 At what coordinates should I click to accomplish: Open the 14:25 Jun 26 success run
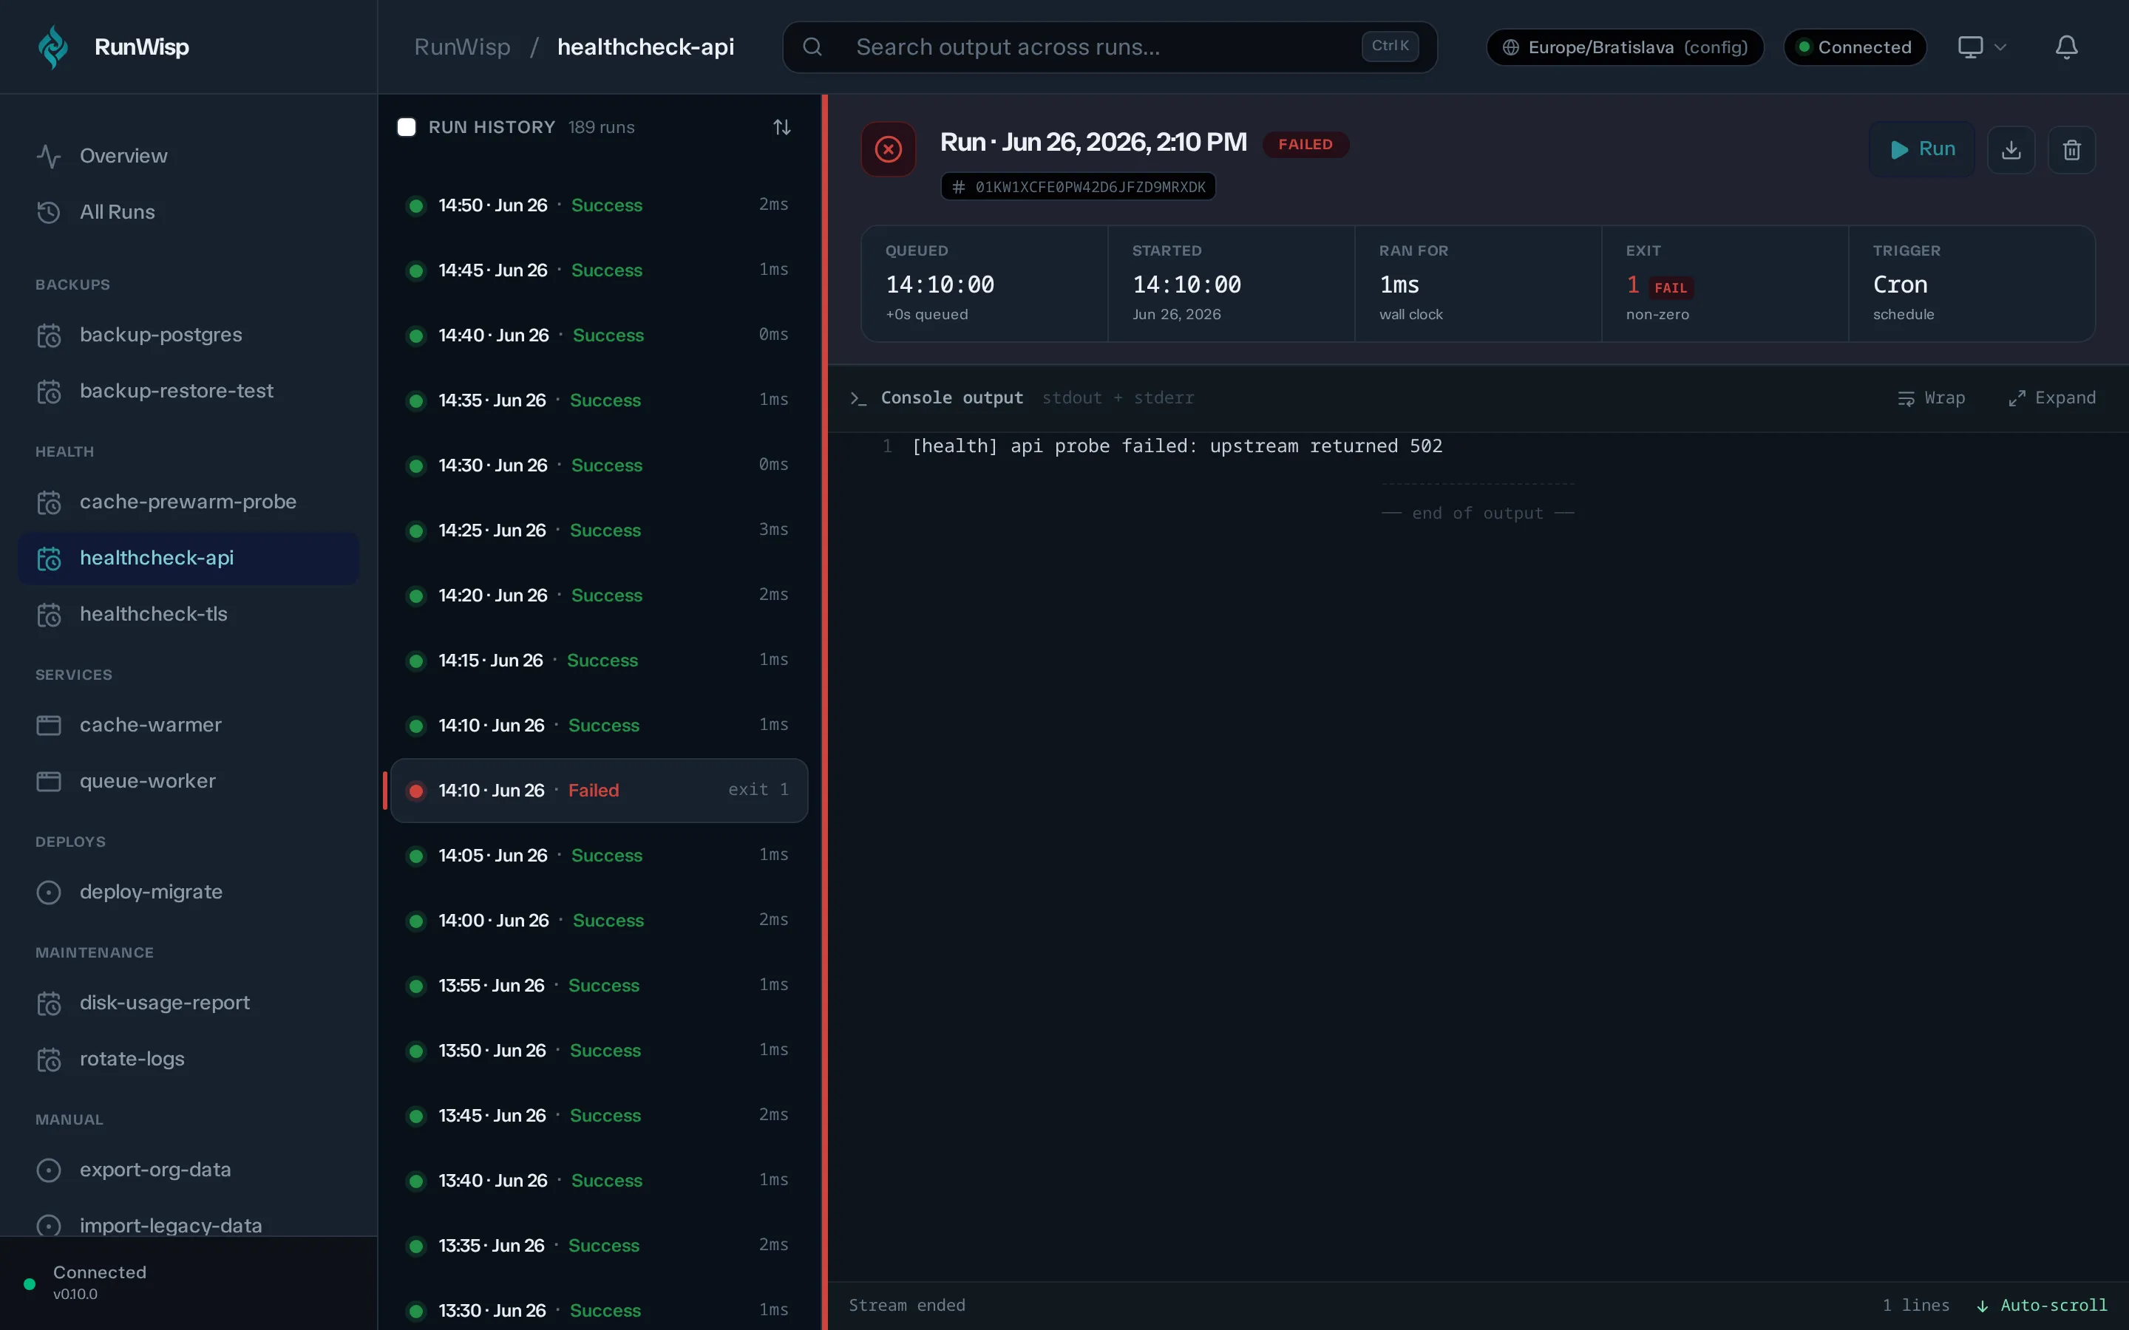(x=598, y=531)
